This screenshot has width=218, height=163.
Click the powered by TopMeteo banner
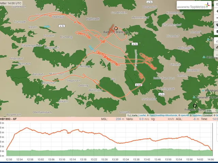pos(194,5)
